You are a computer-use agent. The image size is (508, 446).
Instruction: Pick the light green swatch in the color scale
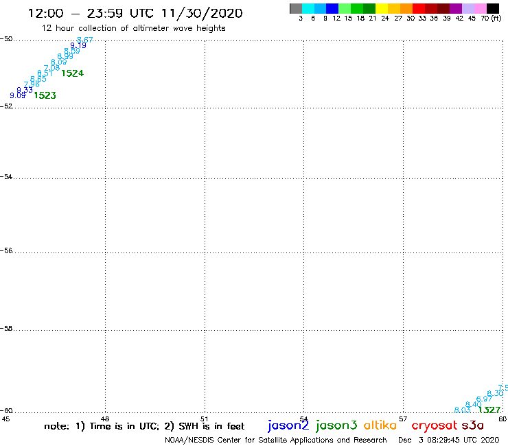coord(345,8)
